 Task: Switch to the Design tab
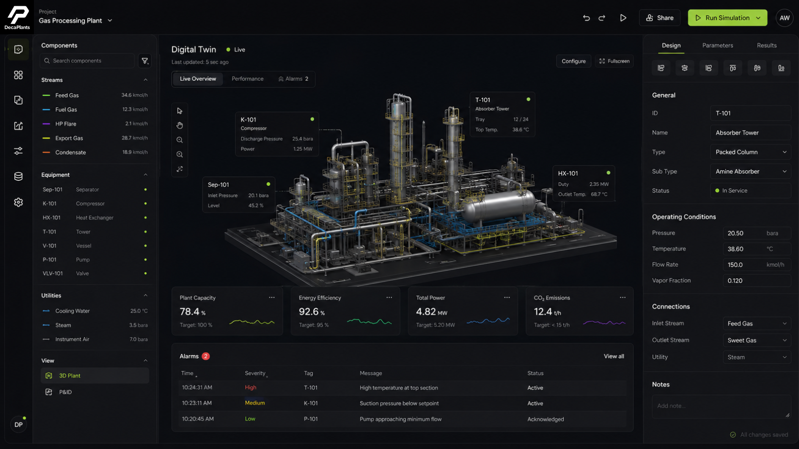[x=671, y=45]
